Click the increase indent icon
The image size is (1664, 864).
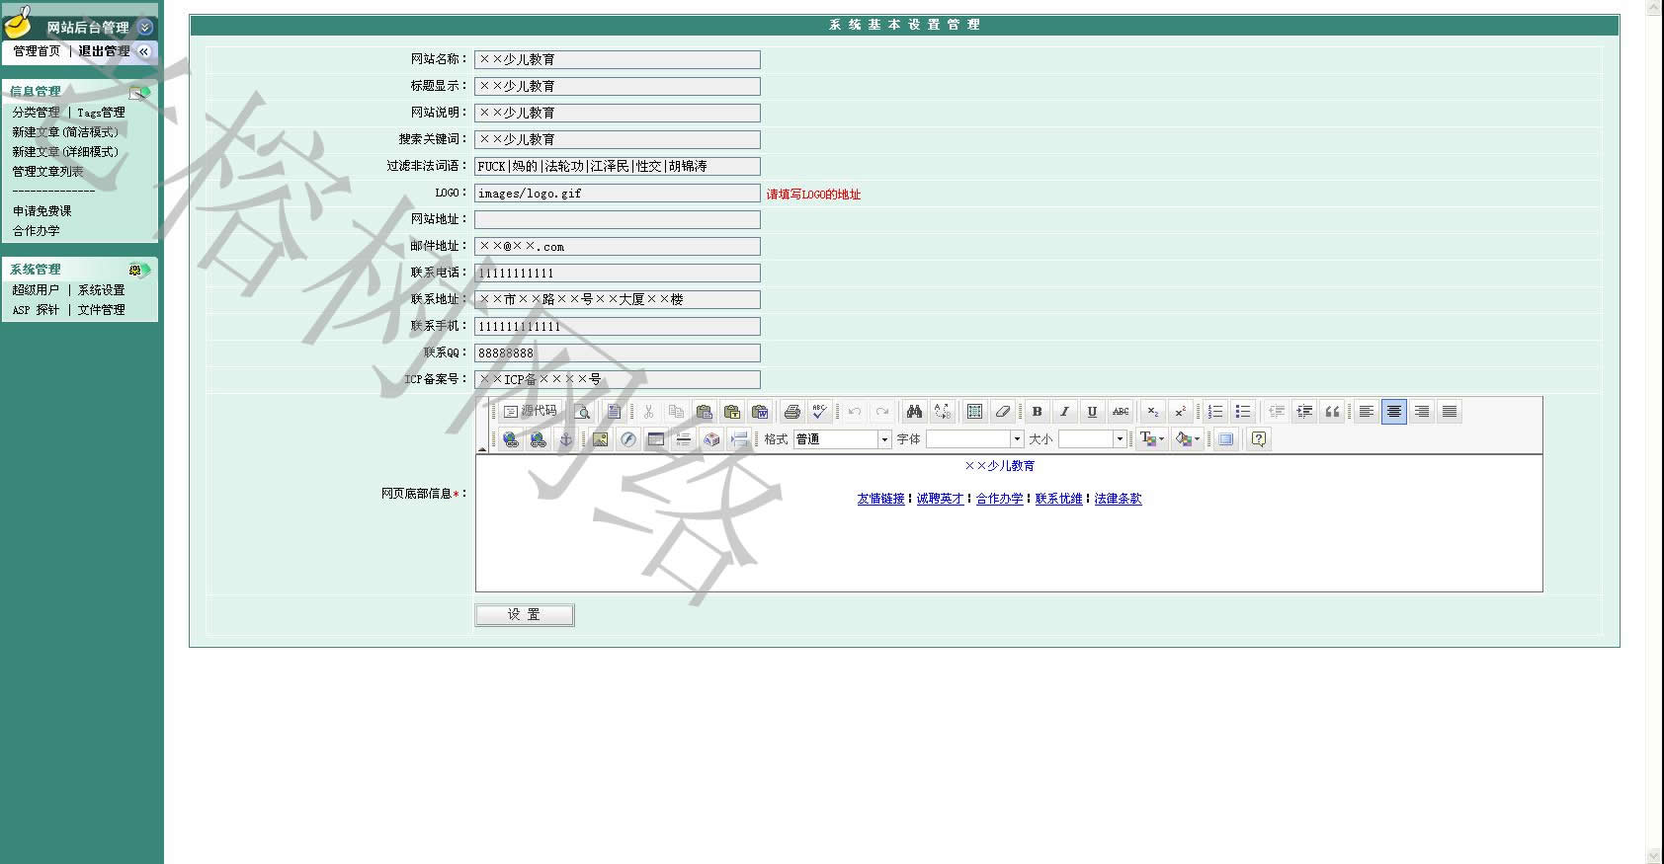(1304, 412)
